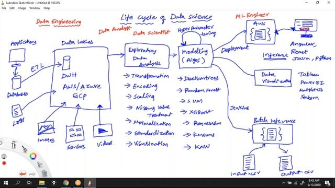Click the pen link tray icon
Viewport: 335px width, 188px height.
[x=302, y=183]
